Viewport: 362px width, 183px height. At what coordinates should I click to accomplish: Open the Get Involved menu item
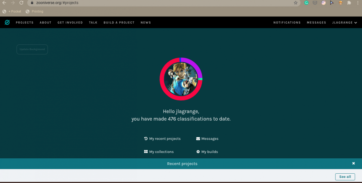(70, 22)
